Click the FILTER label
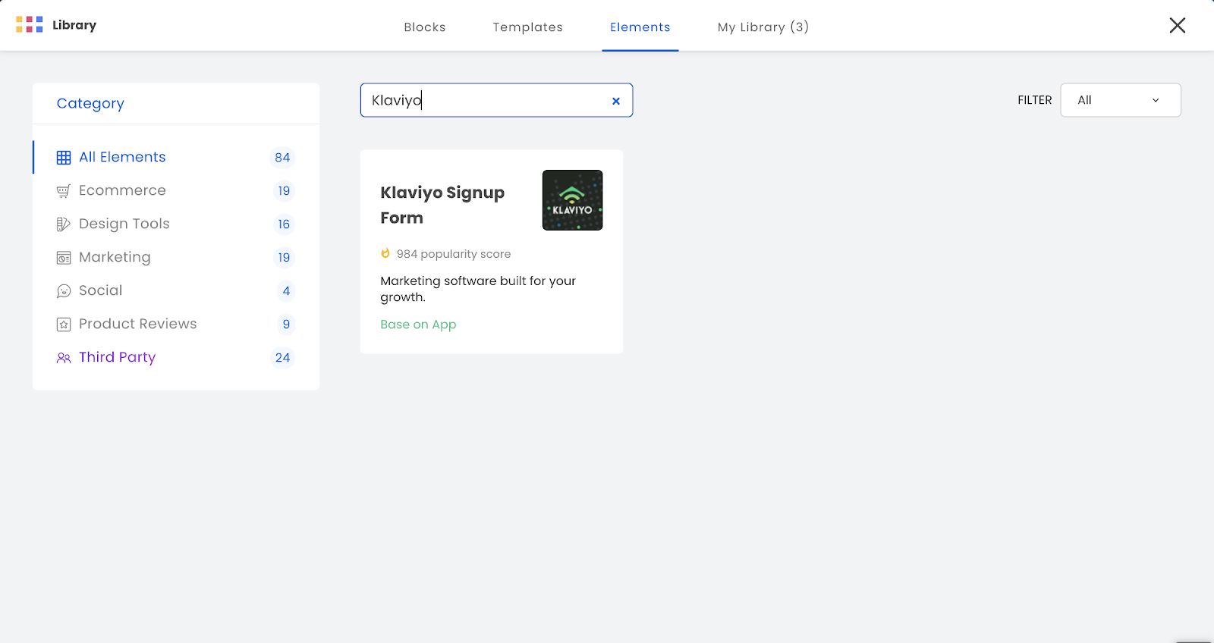 pos(1035,100)
